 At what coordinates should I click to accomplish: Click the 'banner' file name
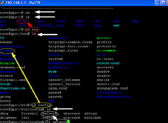6,42
